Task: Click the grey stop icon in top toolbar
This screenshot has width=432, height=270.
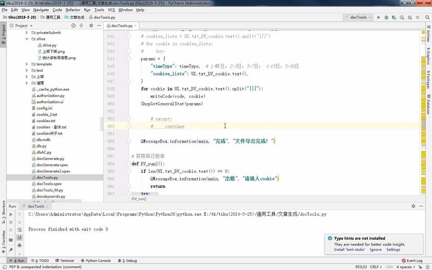Action: [417, 17]
